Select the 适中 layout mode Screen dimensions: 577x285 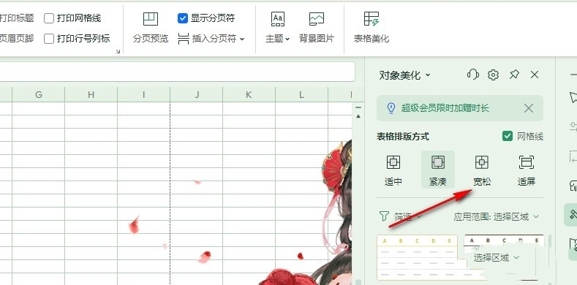coord(393,170)
